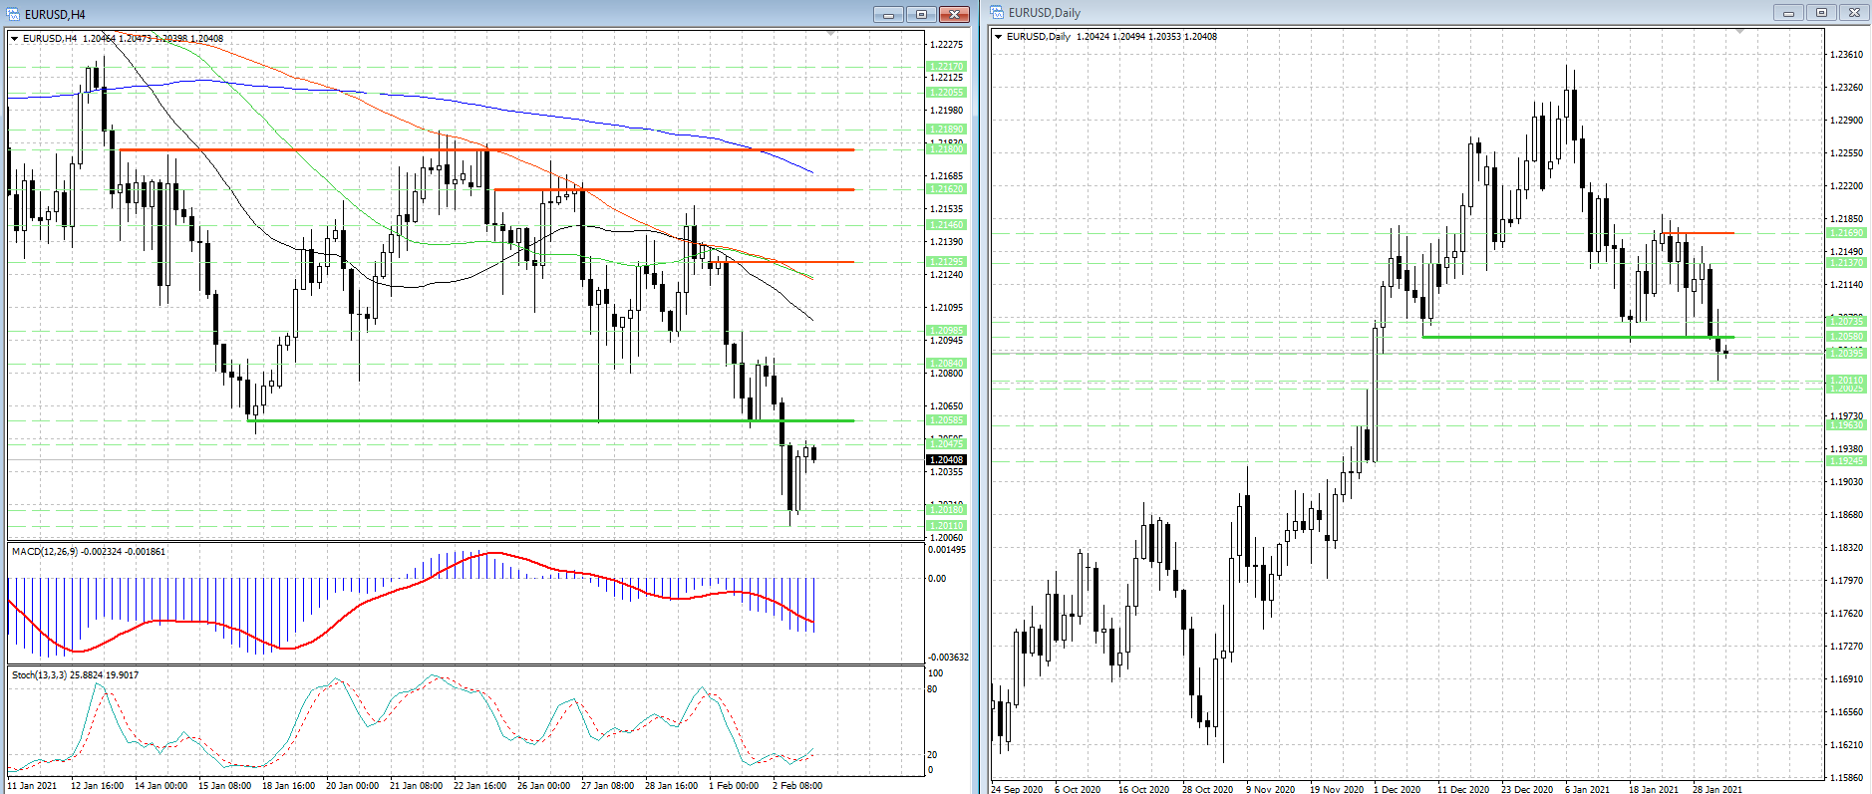Click the 27 Jan 08:00 time axis label
This screenshot has width=1872, height=794.
click(607, 786)
